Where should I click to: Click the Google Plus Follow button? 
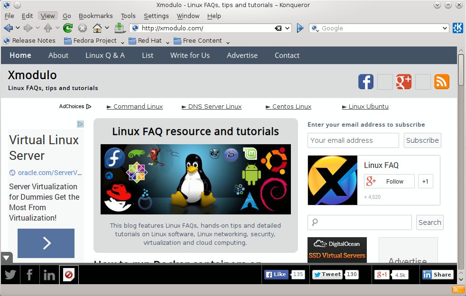(x=389, y=181)
